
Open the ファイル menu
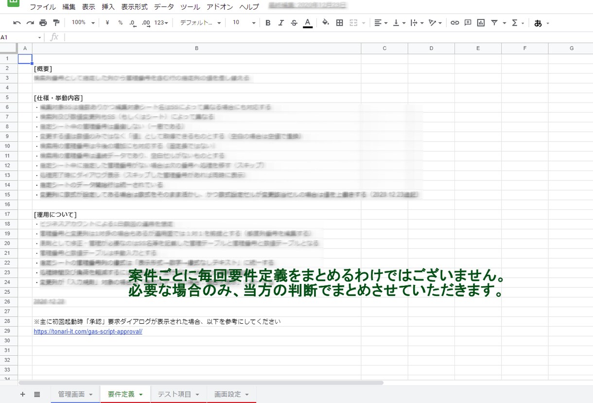[43, 7]
